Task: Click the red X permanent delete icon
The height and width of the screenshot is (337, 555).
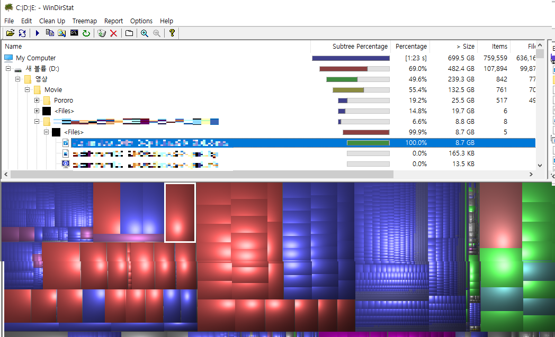Action: point(114,33)
